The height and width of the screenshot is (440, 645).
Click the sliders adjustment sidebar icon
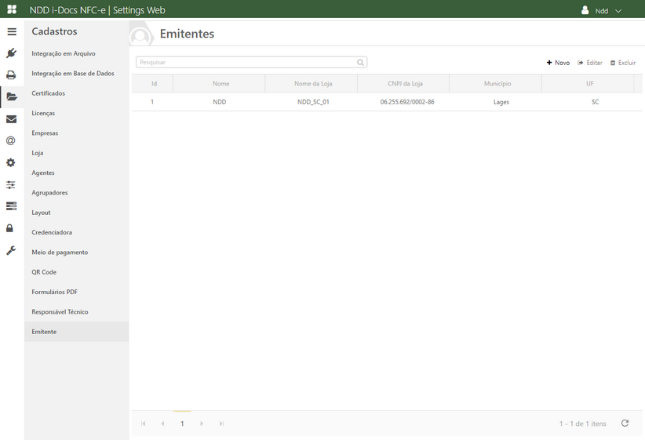coord(11,184)
